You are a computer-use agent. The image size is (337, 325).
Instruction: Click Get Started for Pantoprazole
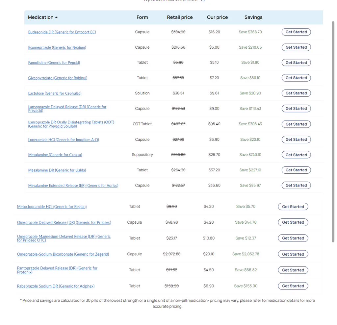[x=293, y=270]
